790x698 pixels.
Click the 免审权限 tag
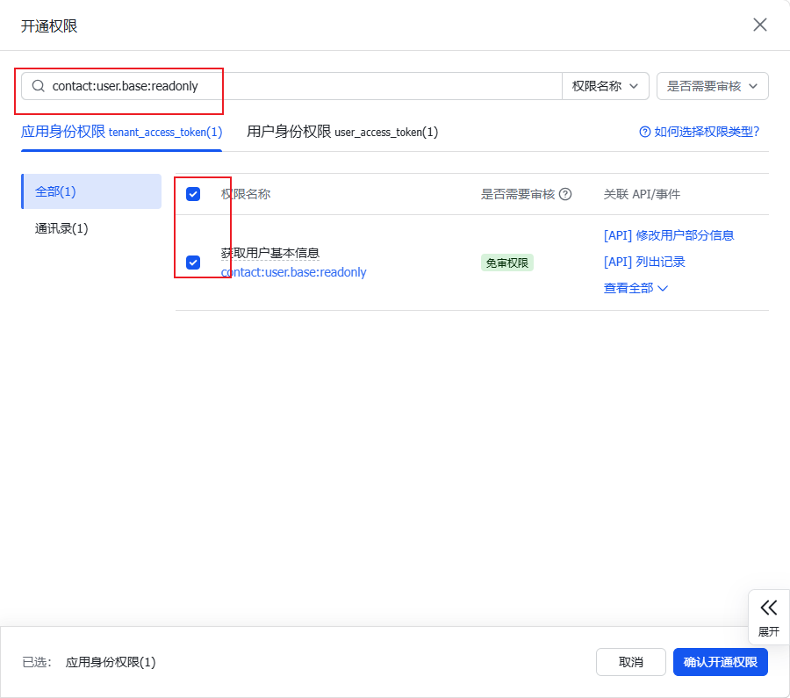click(506, 263)
